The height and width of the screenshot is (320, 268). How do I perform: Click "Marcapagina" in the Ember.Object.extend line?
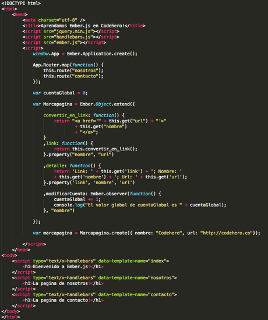[x=58, y=104]
